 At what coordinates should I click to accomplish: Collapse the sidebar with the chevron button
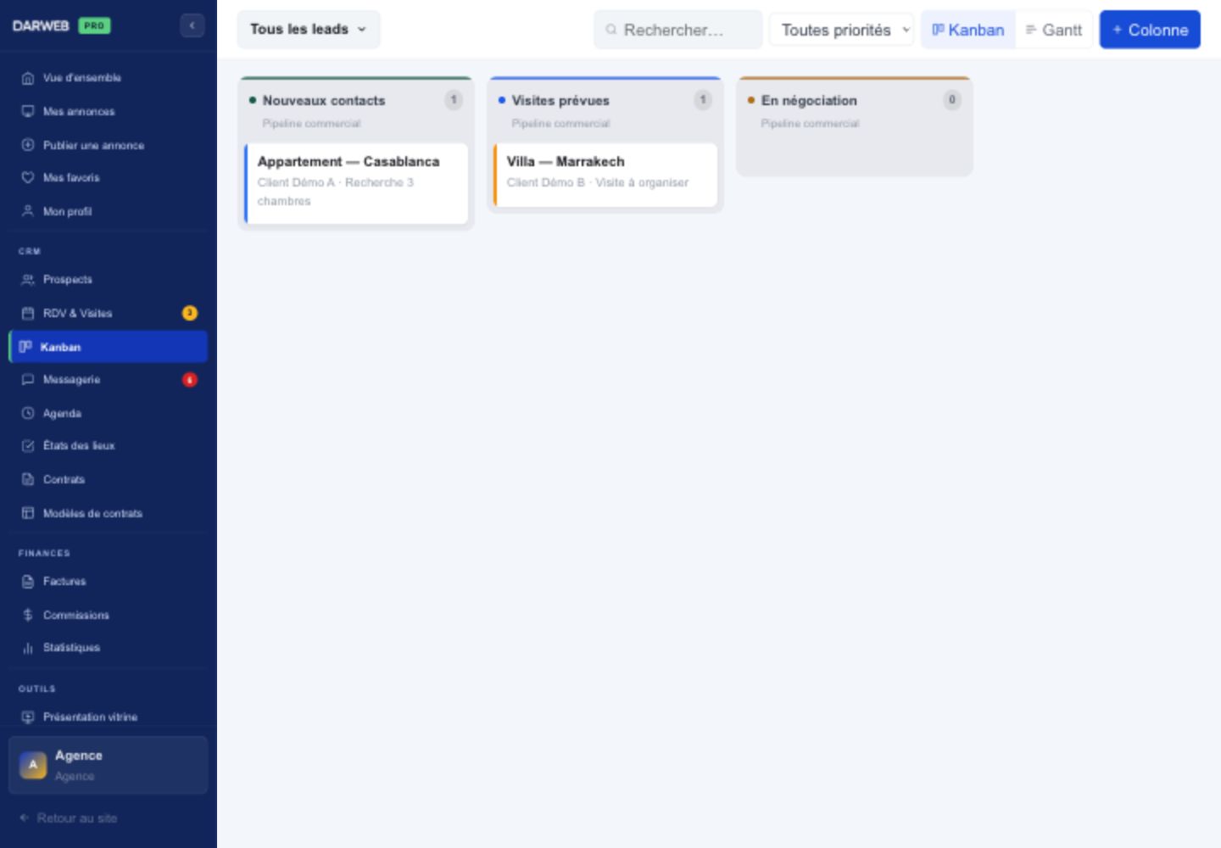[x=192, y=25]
